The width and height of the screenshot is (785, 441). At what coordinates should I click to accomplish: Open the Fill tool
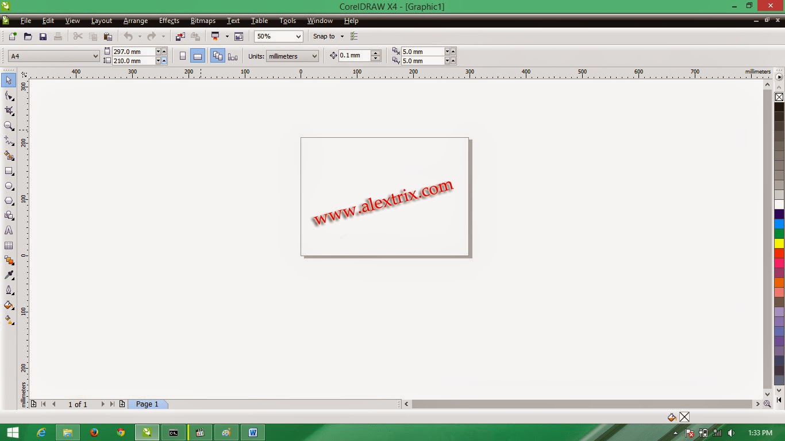9,305
